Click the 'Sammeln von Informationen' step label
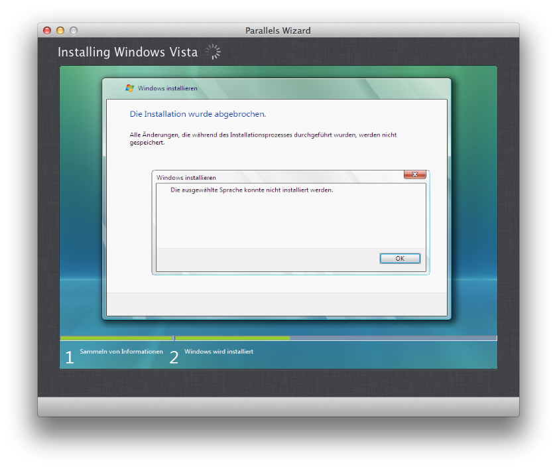Image resolution: width=557 pixels, height=469 pixels. (121, 352)
